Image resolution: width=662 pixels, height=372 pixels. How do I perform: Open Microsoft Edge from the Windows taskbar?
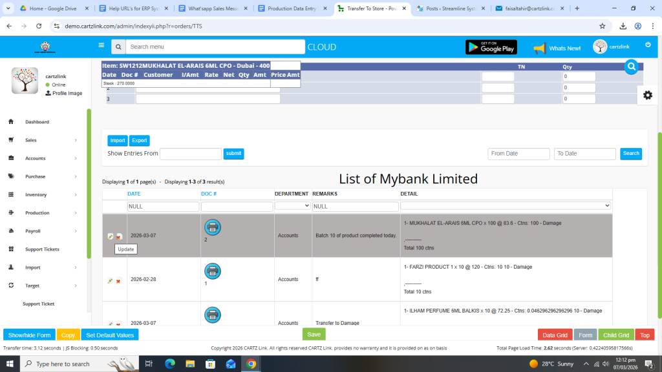[170, 364]
